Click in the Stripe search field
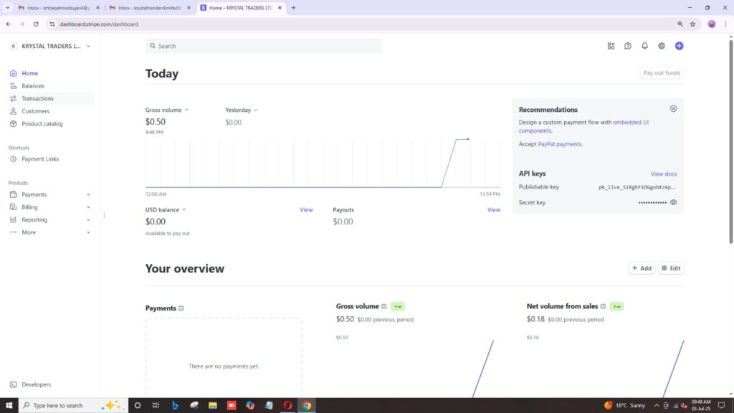 tap(264, 46)
